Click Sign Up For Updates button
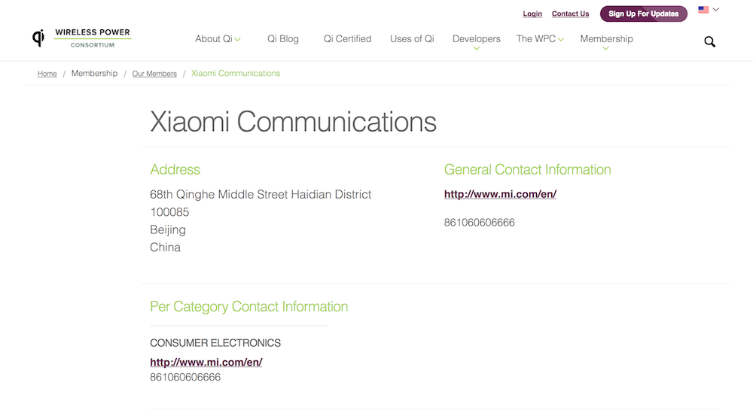This screenshot has width=753, height=413. pyautogui.click(x=644, y=14)
